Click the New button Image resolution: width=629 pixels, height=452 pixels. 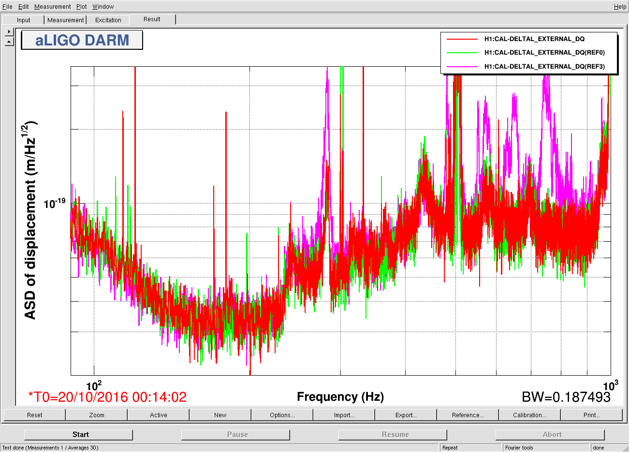(220, 415)
